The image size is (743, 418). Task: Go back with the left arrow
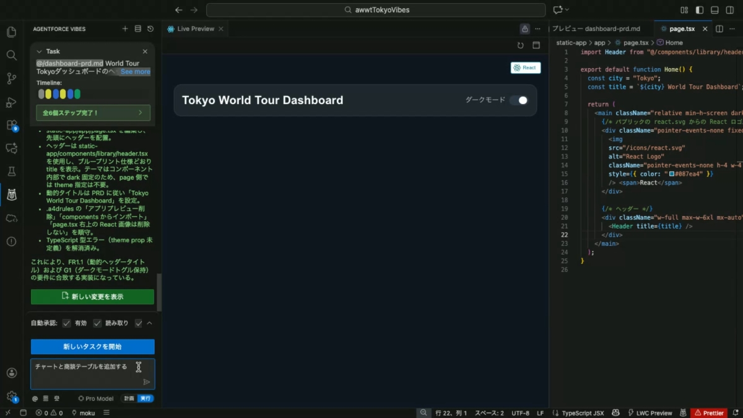pyautogui.click(x=179, y=10)
